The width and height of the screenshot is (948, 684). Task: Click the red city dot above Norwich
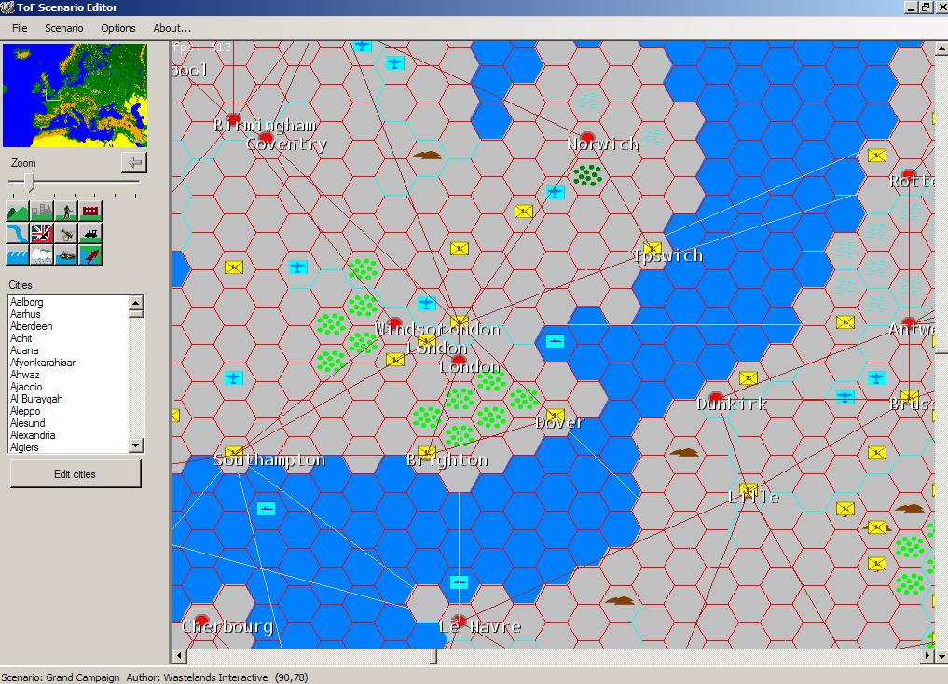click(587, 138)
